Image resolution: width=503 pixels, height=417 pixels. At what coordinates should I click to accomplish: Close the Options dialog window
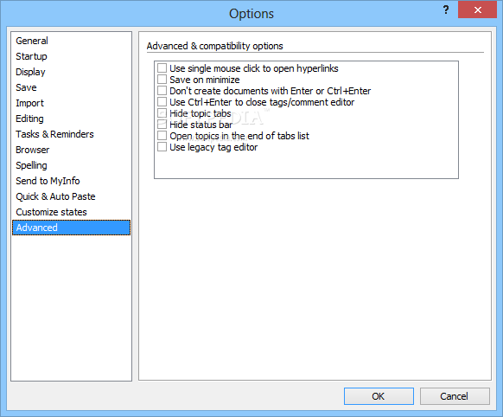click(477, 10)
